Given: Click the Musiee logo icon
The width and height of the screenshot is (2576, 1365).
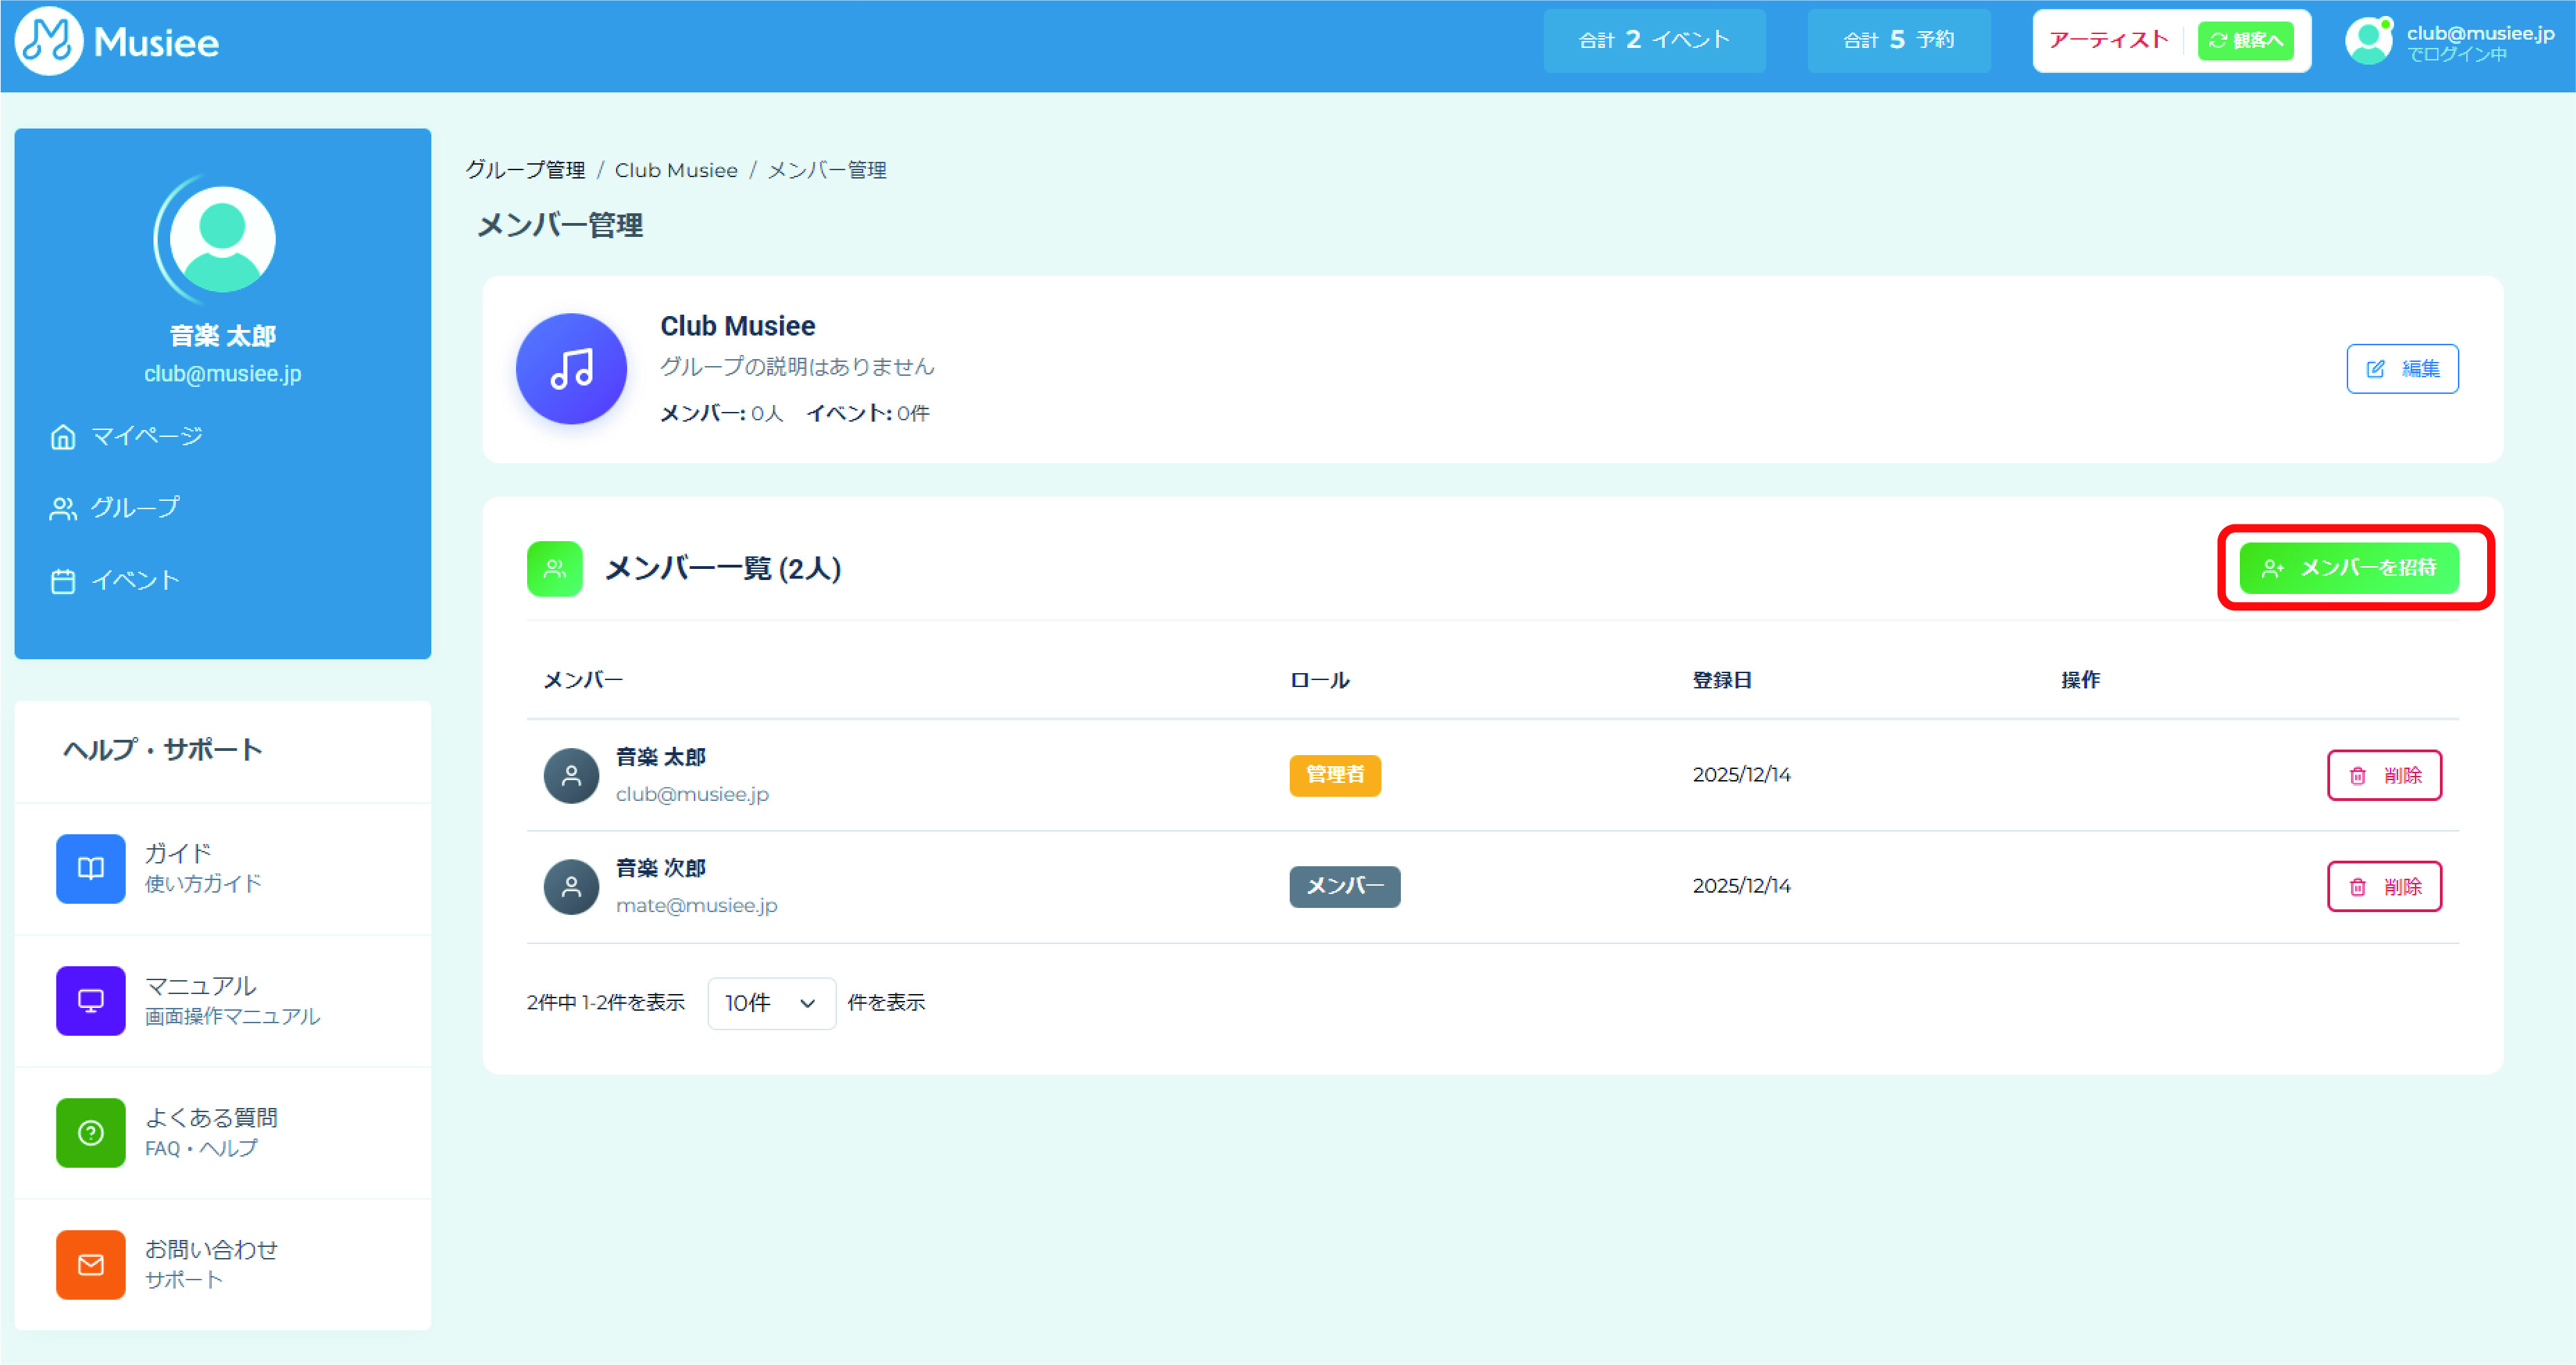Looking at the screenshot, I should point(48,42).
